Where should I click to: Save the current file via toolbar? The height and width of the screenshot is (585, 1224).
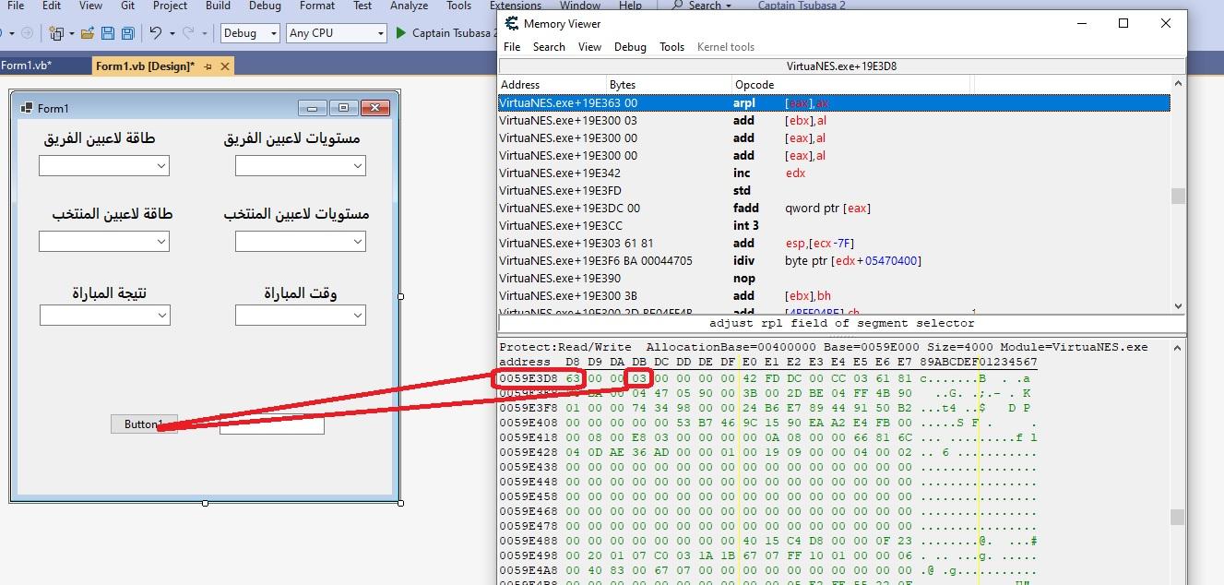point(108,33)
